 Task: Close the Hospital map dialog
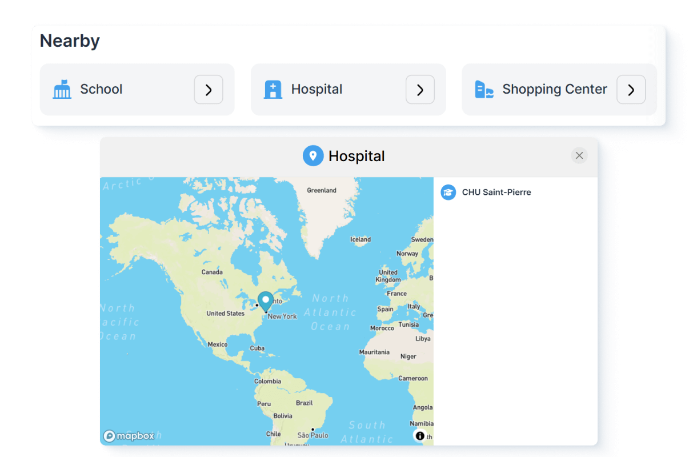(579, 155)
